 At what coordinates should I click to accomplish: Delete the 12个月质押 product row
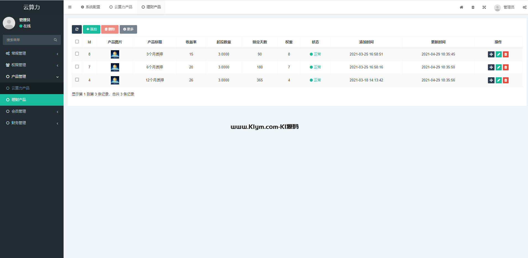coord(506,80)
